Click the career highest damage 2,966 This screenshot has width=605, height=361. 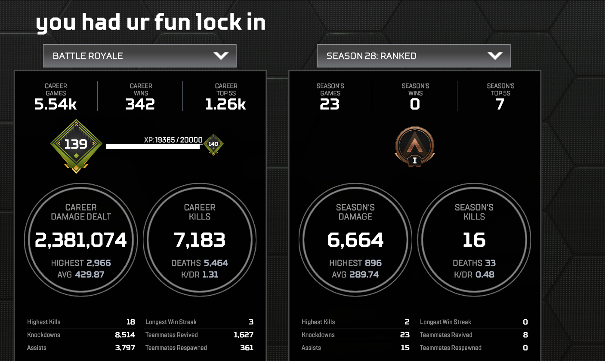[x=99, y=263]
